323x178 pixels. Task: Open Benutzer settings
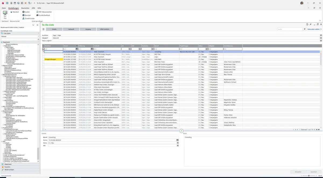(x=26, y=15)
